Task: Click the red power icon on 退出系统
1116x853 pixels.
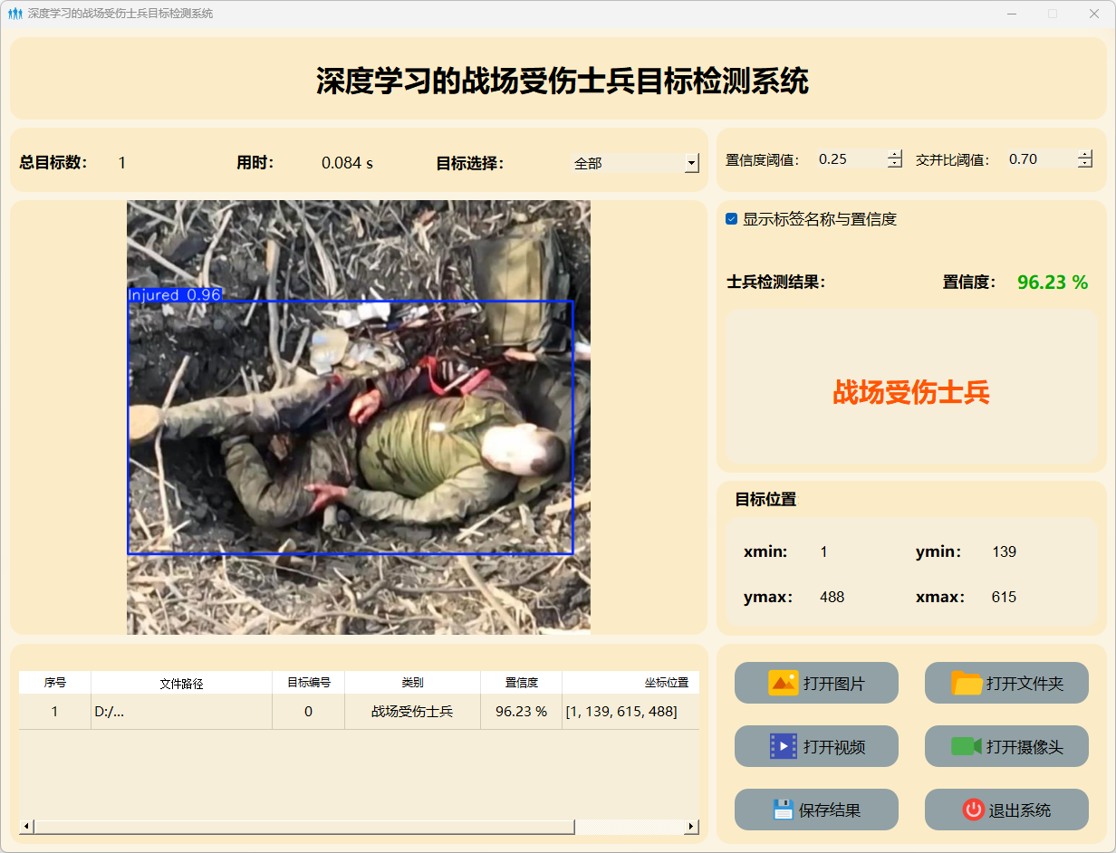Action: click(973, 810)
